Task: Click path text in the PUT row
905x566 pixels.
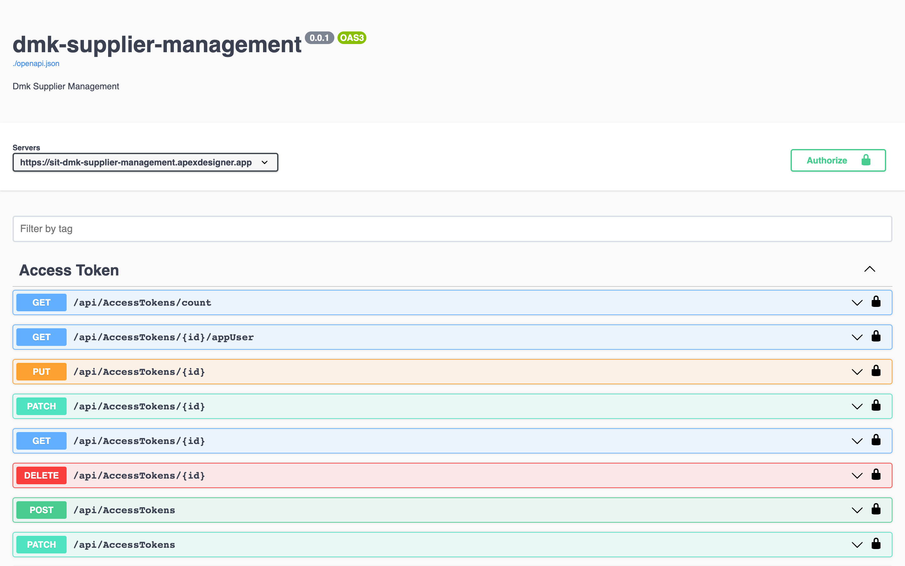Action: 139,372
